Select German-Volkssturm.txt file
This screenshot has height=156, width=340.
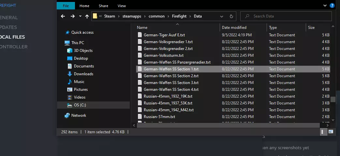[164, 55]
